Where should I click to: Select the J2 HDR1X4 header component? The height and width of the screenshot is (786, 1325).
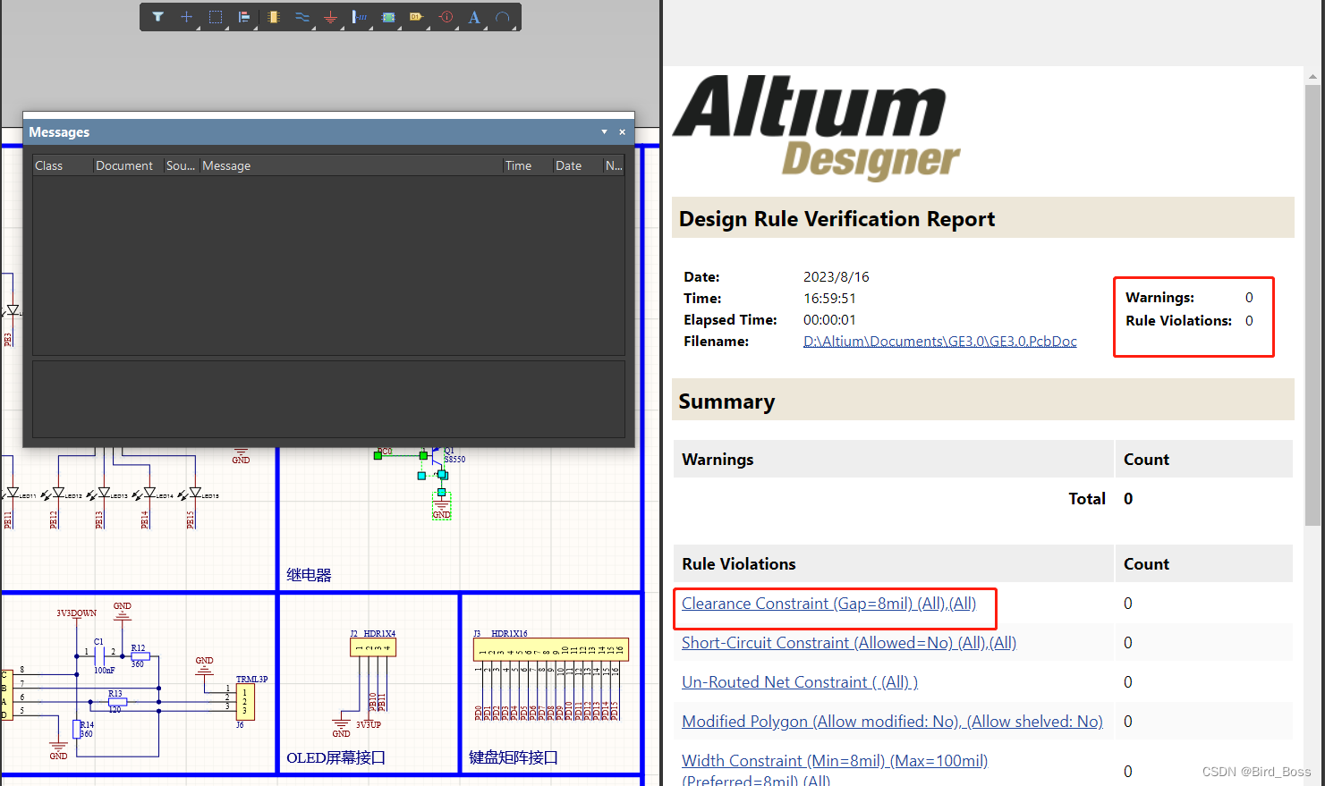373,647
